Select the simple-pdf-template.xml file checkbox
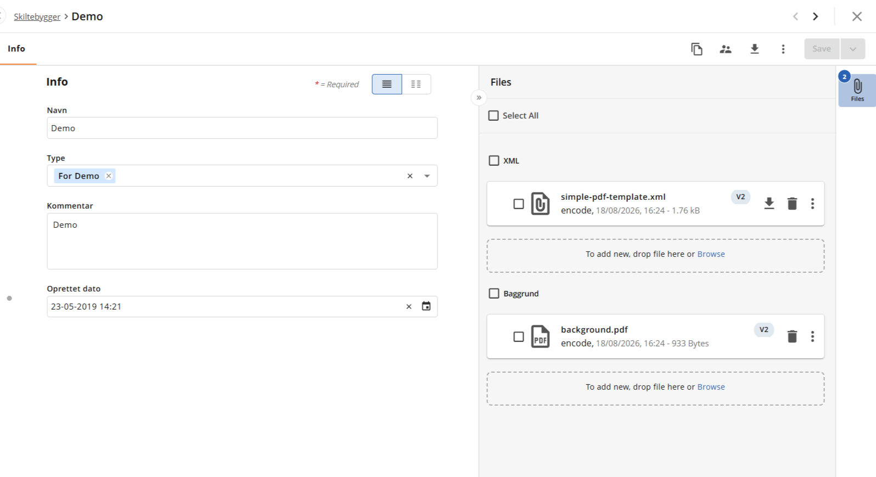 point(519,204)
